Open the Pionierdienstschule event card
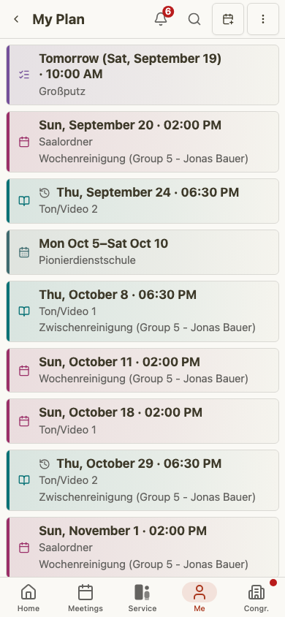Image resolution: width=285 pixels, height=617 pixels. pos(142,252)
